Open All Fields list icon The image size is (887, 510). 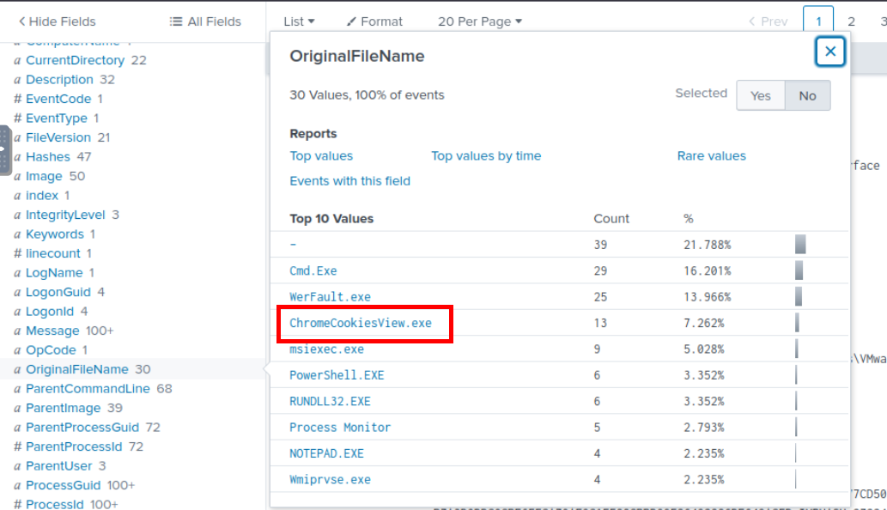pos(176,21)
